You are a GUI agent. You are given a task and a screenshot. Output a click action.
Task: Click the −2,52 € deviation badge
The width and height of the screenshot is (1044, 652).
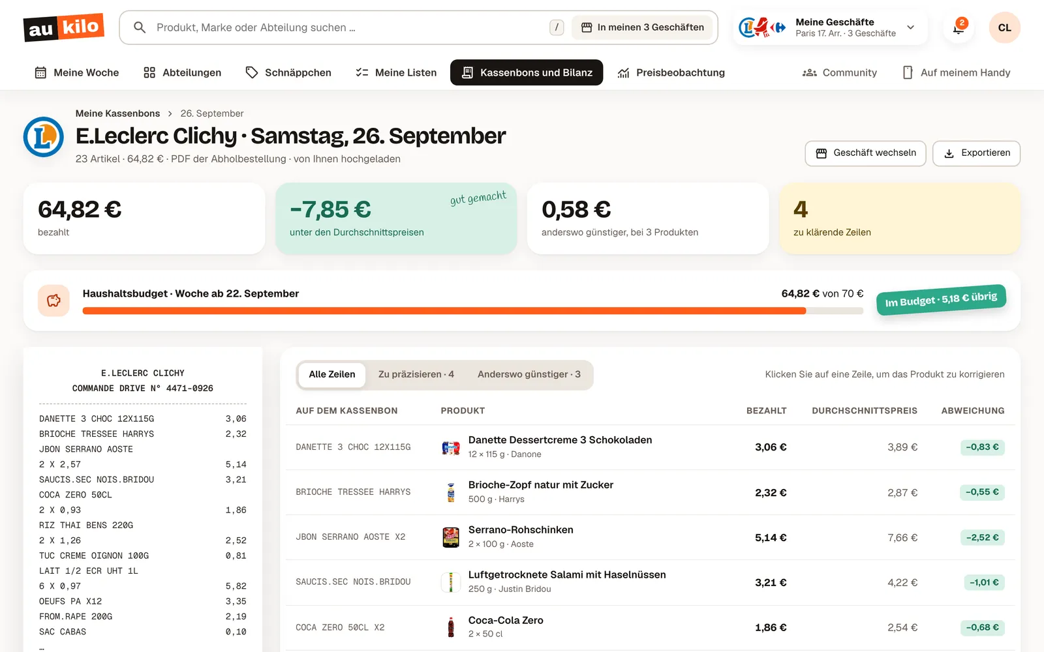982,537
